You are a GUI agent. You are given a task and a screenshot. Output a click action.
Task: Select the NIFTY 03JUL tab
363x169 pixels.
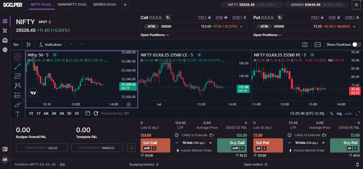(41, 5)
